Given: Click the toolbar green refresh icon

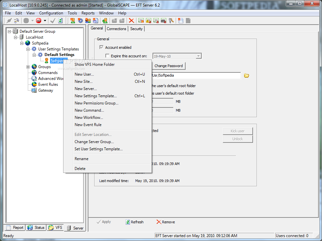Looking at the screenshot, I should [60, 21].
